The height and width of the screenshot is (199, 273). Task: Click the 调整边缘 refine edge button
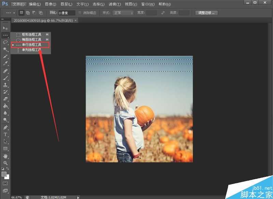pyautogui.click(x=207, y=13)
